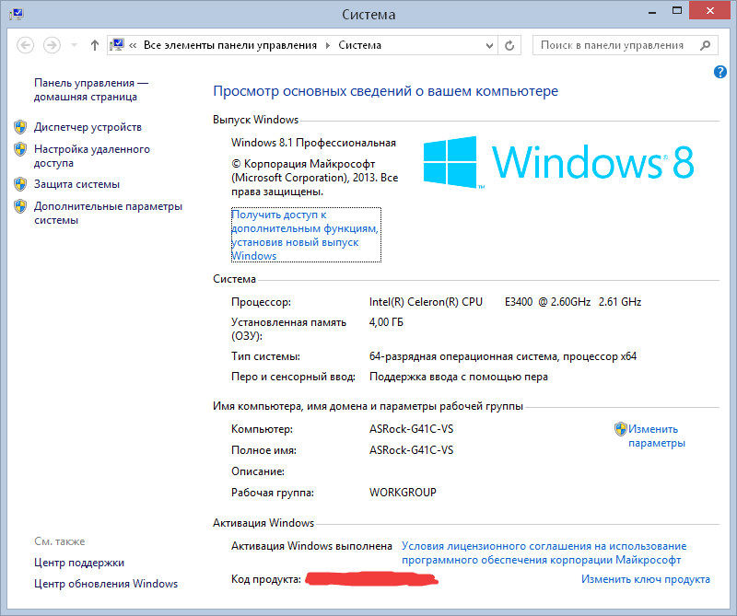Select the 'Windows 8.1 Профессиональная' text
737x616 pixels.
tap(313, 143)
